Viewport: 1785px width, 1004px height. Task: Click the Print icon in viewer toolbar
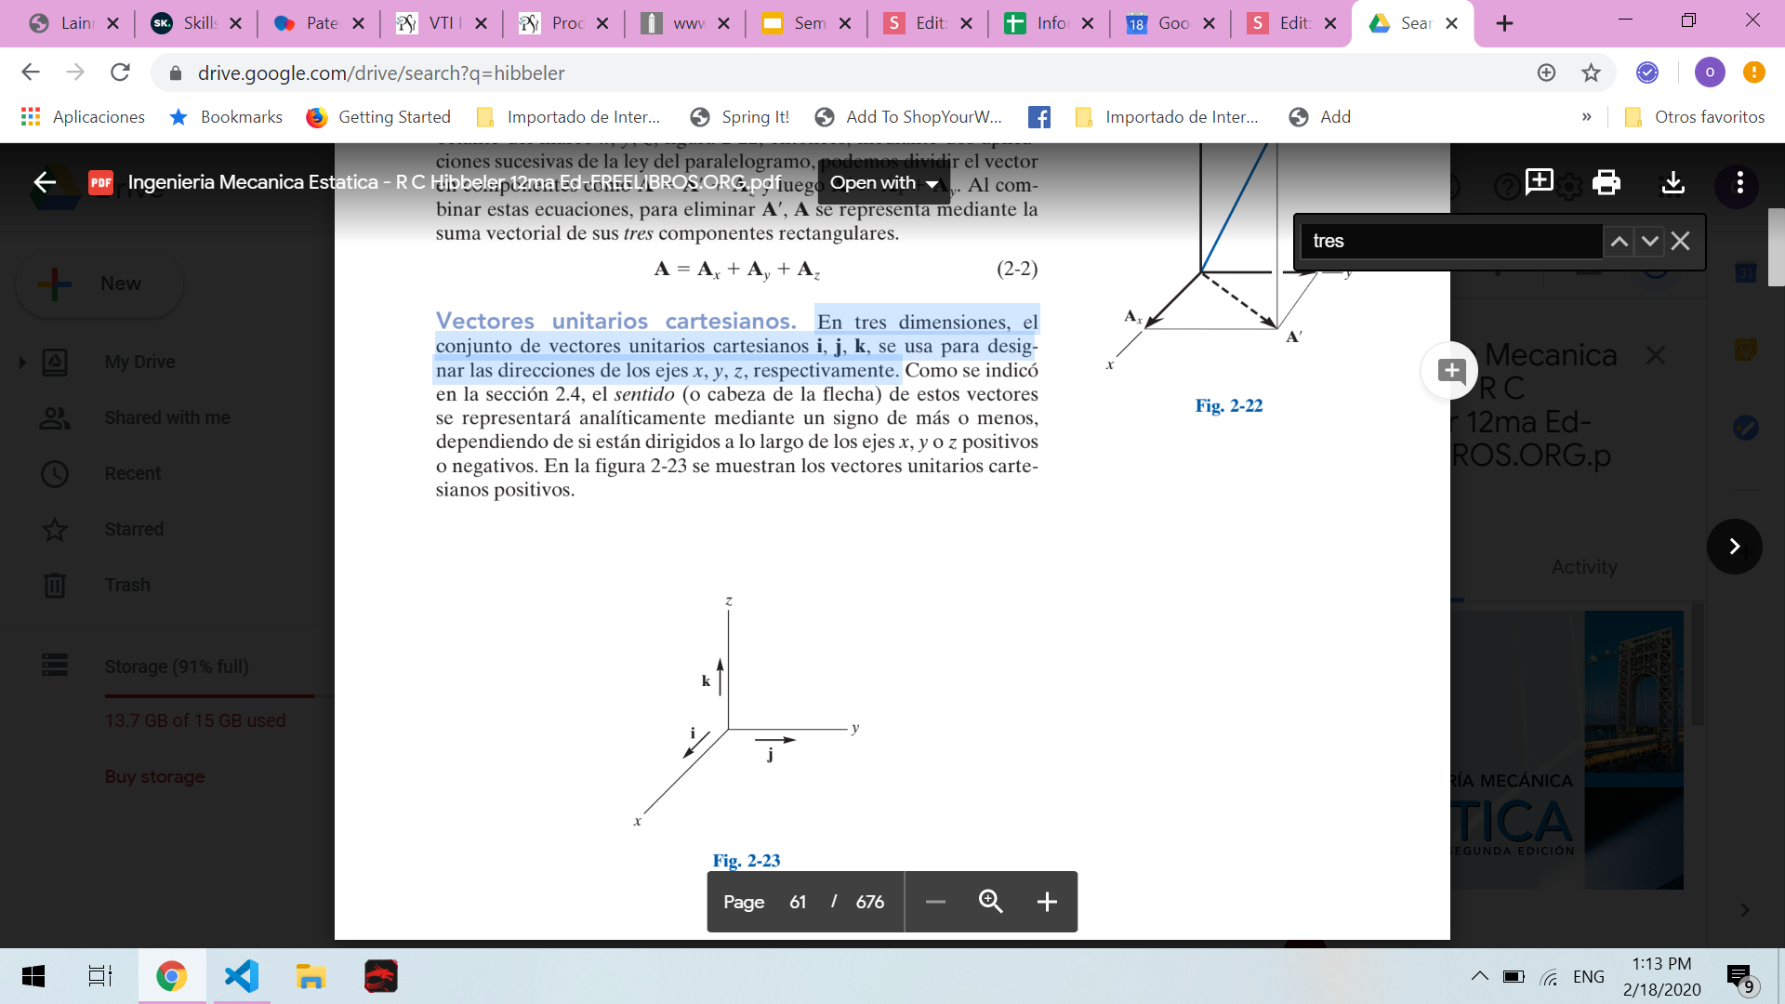[1606, 182]
